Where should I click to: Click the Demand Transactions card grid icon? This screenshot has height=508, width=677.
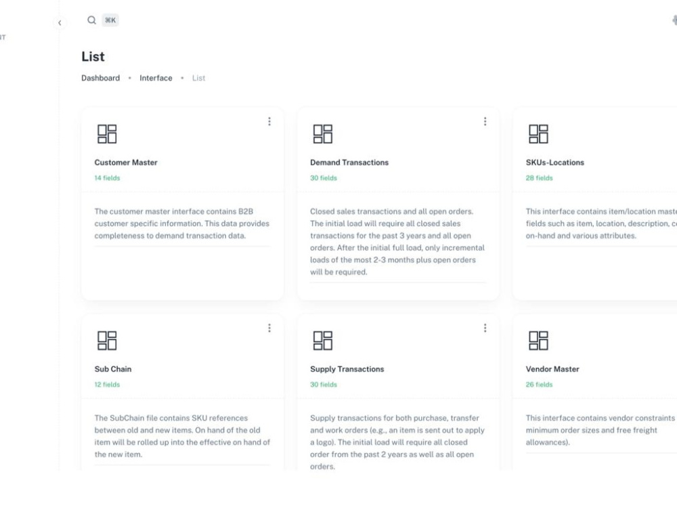coord(324,133)
